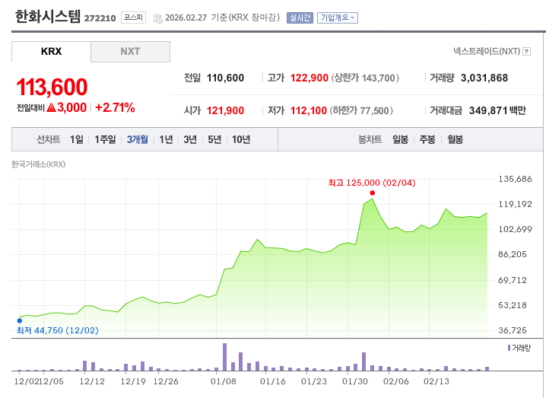Click the upper limit 상한가 143,700 text
546x398 pixels.
click(365, 78)
